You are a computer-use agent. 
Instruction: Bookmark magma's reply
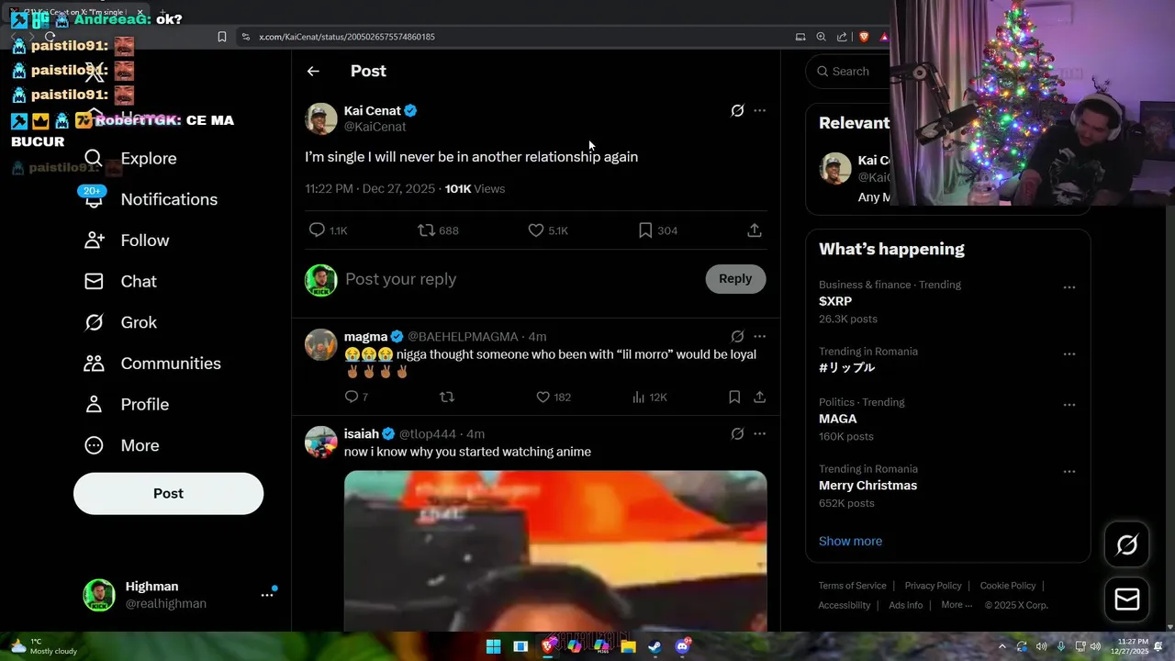734,398
